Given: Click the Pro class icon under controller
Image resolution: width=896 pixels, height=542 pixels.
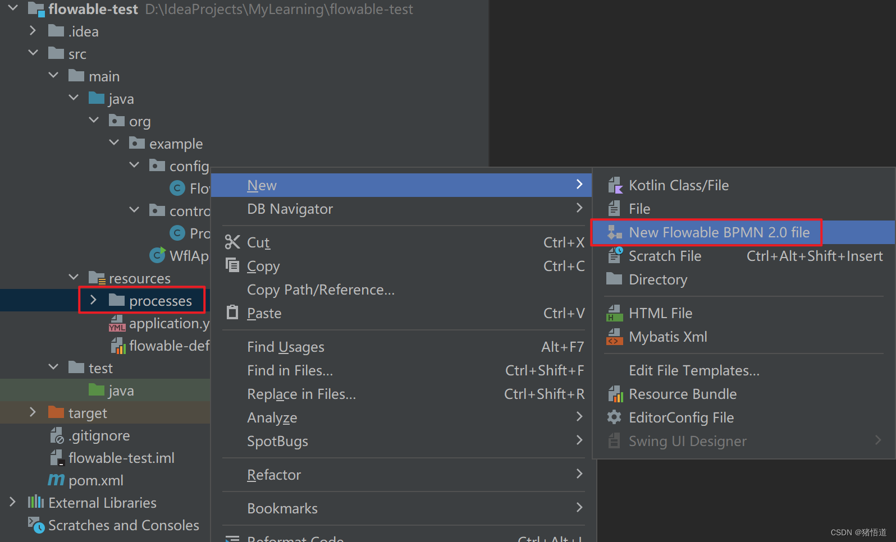Looking at the screenshot, I should 177,233.
